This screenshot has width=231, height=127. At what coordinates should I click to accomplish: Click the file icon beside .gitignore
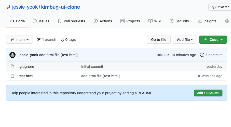12,67
